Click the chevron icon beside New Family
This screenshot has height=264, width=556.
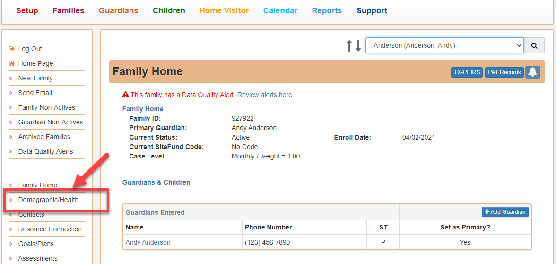coord(11,79)
